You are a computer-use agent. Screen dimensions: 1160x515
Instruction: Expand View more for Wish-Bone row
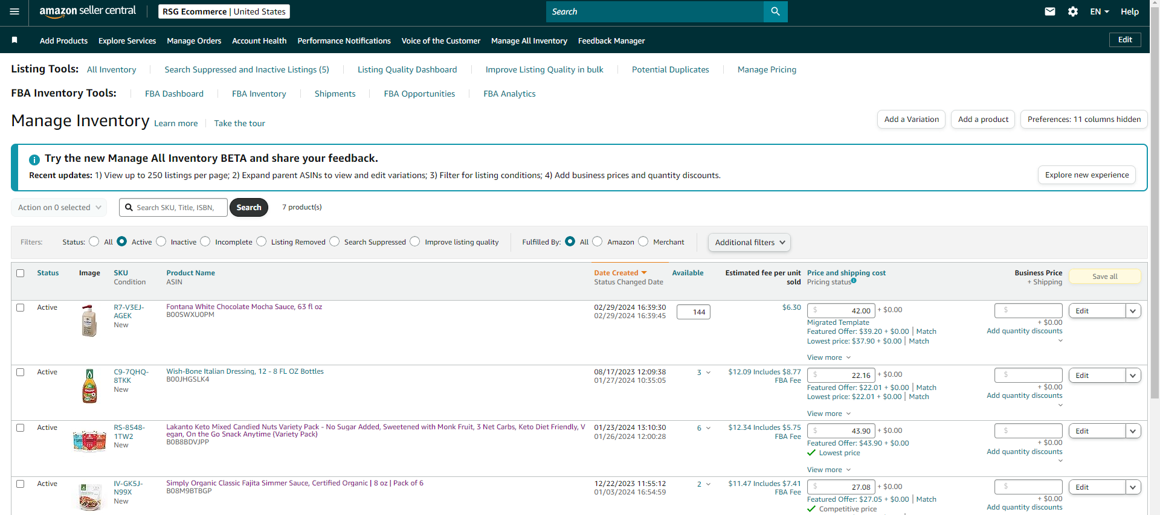point(828,414)
